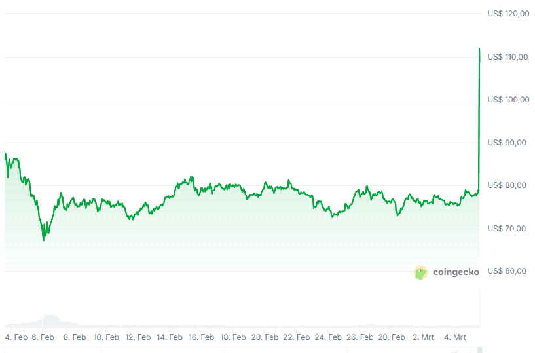Click the US$ 110,00 price axis label

(507, 57)
